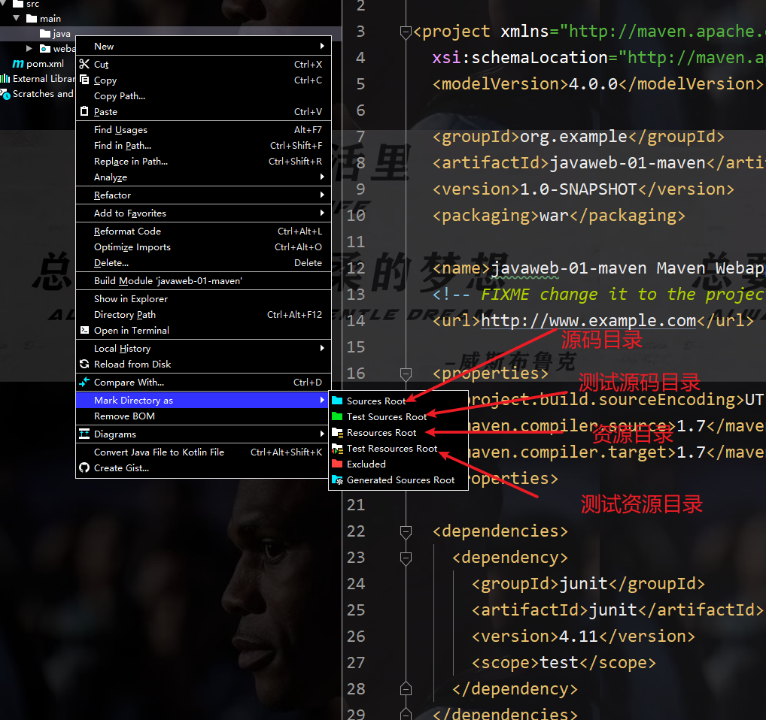This screenshot has height=720, width=766.
Task: Click the src folder in project tree
Action: [x=32, y=4]
